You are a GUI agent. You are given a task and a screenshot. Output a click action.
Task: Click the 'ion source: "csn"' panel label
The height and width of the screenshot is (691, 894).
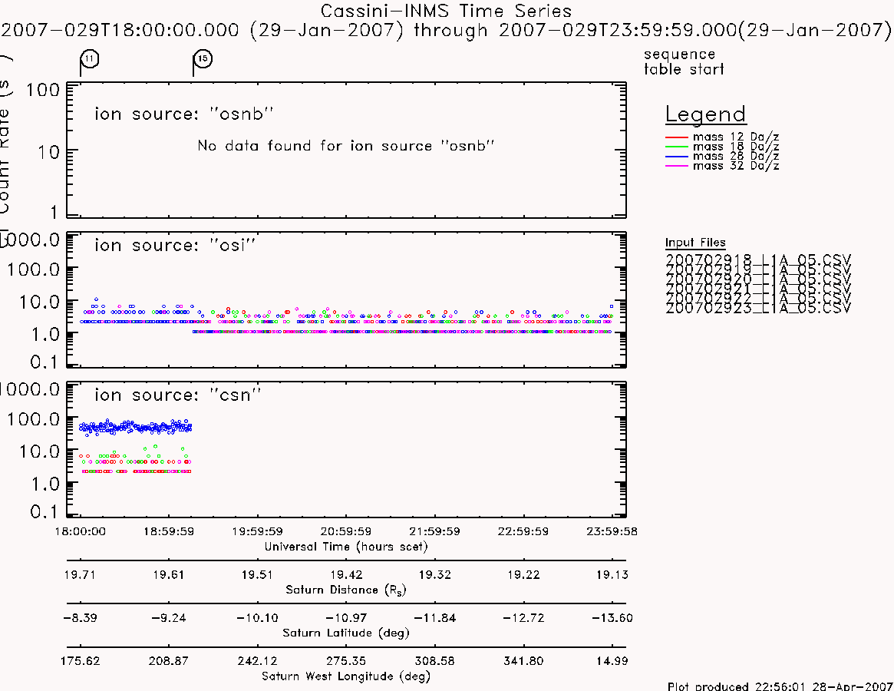pyautogui.click(x=177, y=395)
